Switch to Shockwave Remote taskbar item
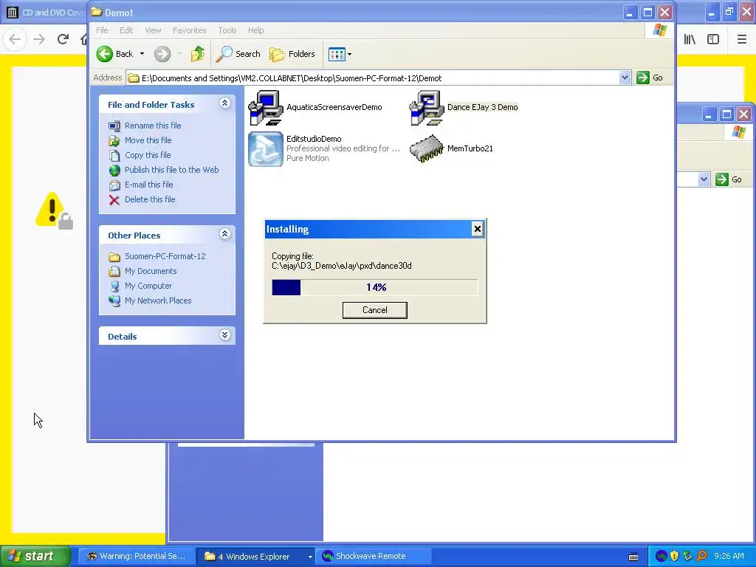Screen dimensions: 756x567 coord(373,557)
